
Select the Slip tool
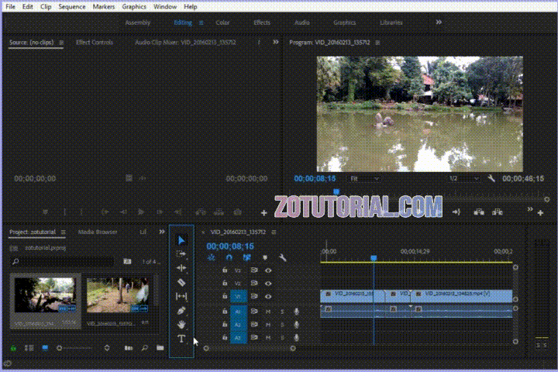click(181, 296)
